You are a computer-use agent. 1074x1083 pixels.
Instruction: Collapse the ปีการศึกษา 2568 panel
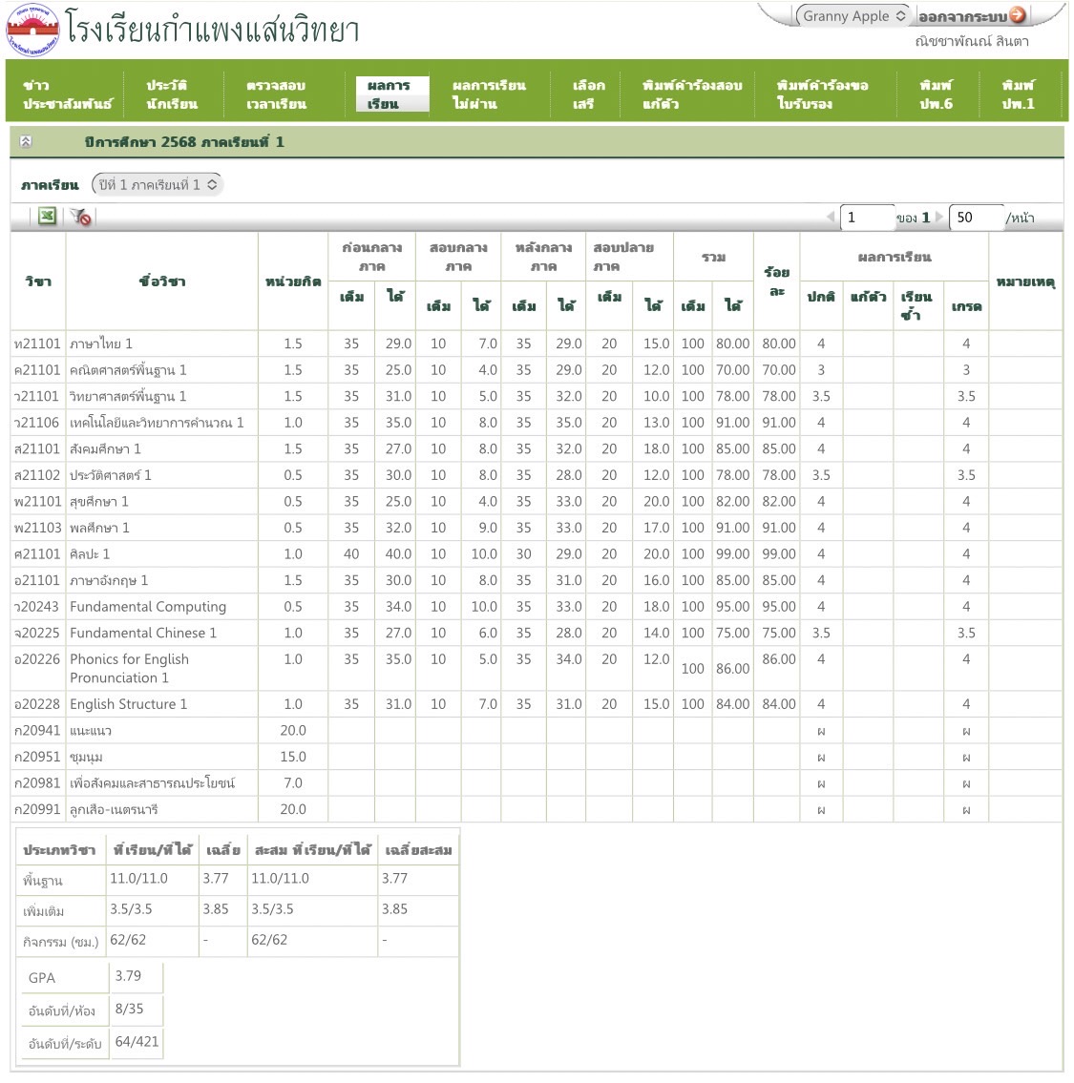[x=26, y=142]
